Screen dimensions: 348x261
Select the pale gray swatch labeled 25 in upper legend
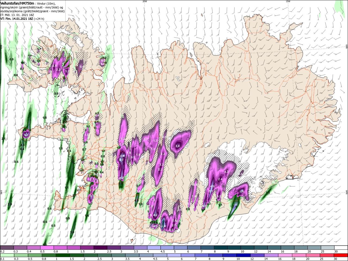[x=328, y=248]
